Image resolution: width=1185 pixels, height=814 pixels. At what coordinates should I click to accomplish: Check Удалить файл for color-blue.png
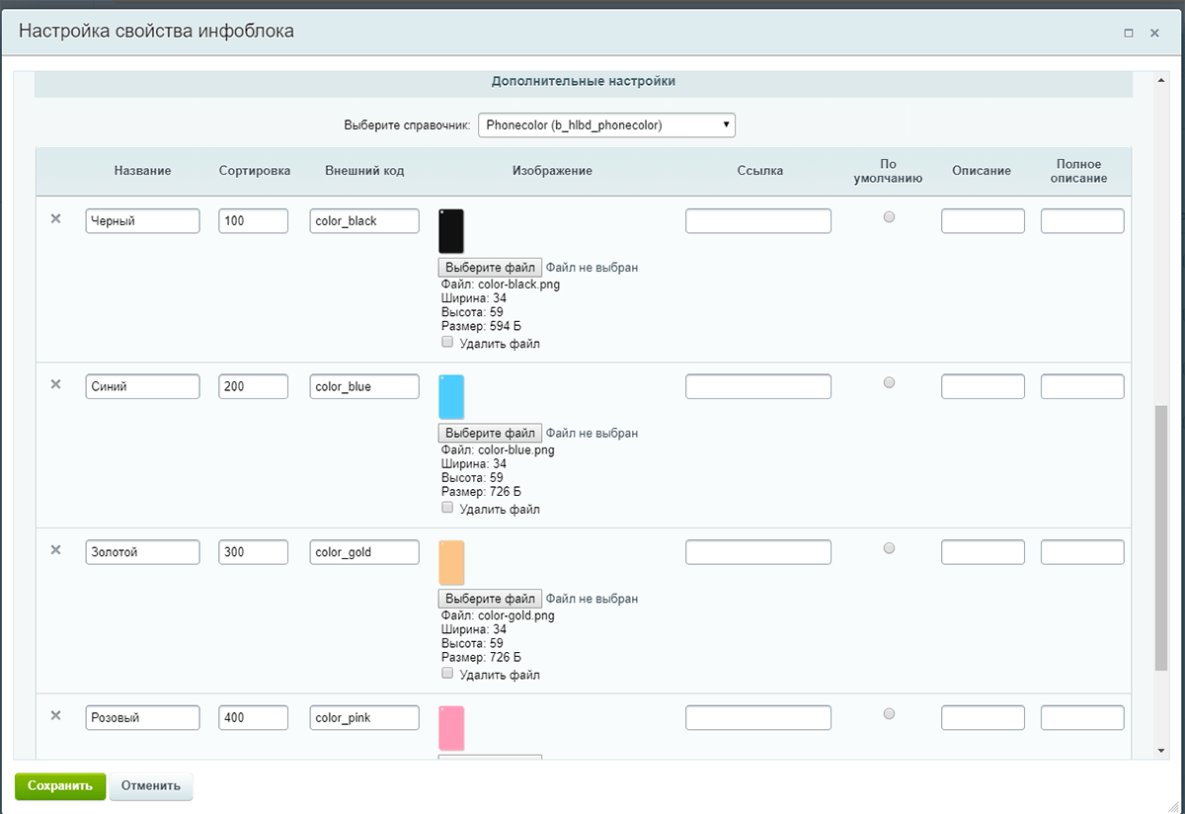447,508
